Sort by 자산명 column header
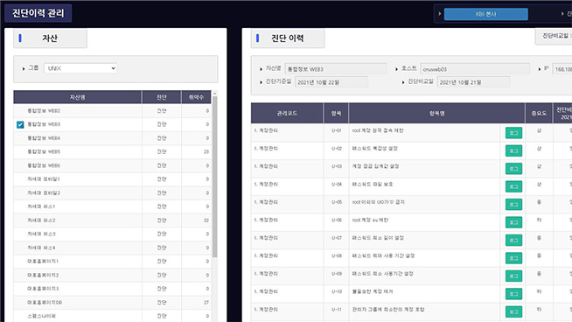Image resolution: width=572 pixels, height=322 pixels. coord(77,97)
